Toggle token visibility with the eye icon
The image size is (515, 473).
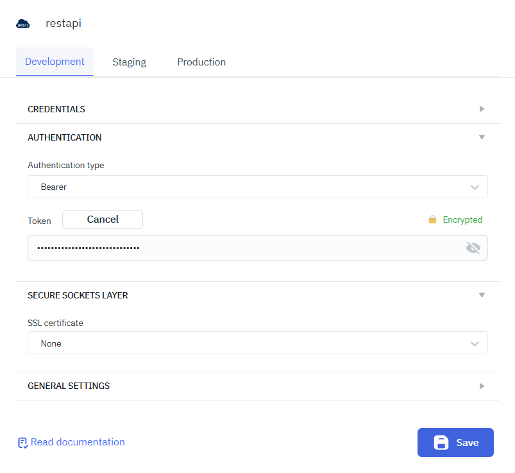click(x=473, y=248)
